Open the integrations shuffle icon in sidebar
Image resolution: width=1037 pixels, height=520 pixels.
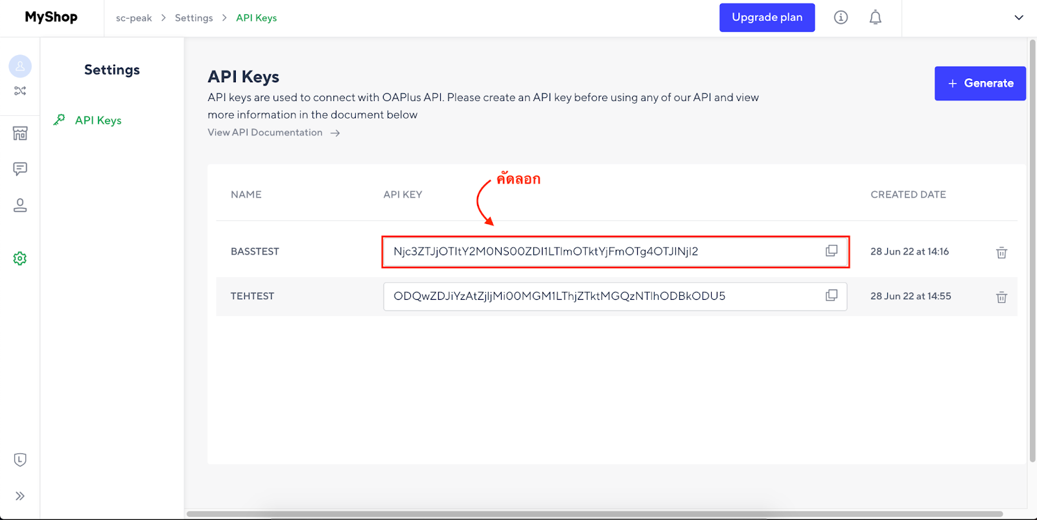pos(20,91)
